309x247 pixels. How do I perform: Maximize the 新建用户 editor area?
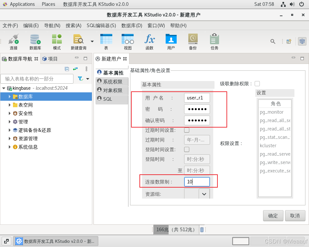coord(302,58)
